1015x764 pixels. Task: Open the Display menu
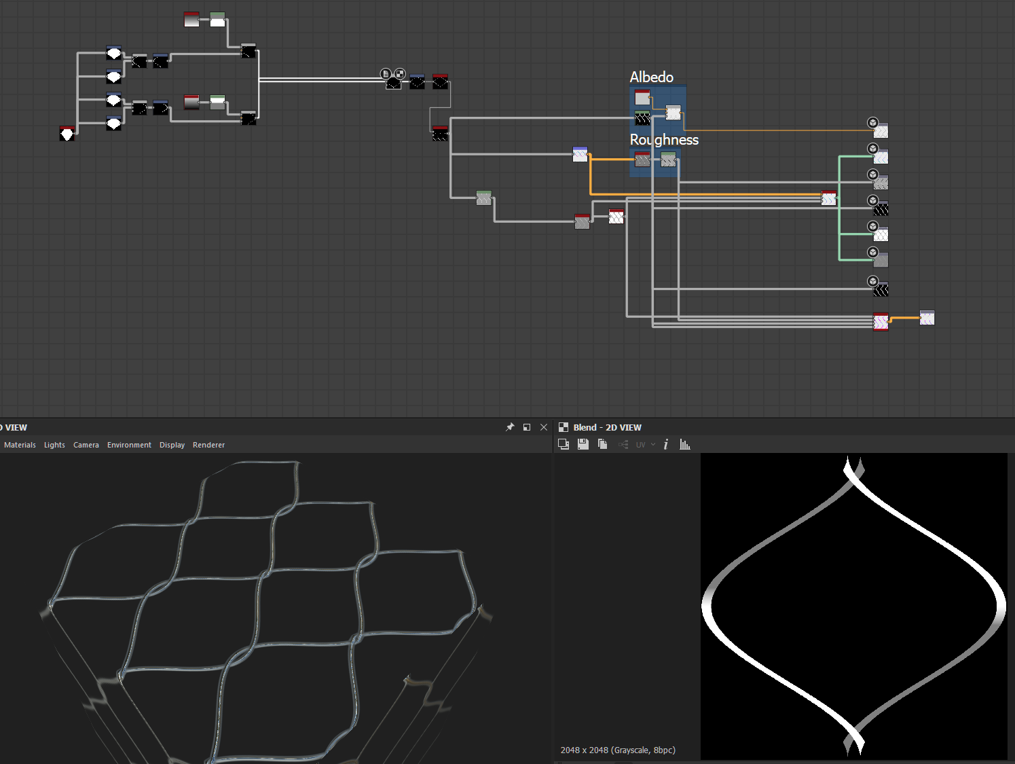click(x=172, y=445)
